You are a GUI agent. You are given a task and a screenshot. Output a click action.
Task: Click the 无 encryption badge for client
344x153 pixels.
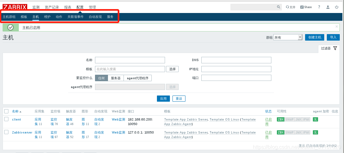click(x=315, y=119)
